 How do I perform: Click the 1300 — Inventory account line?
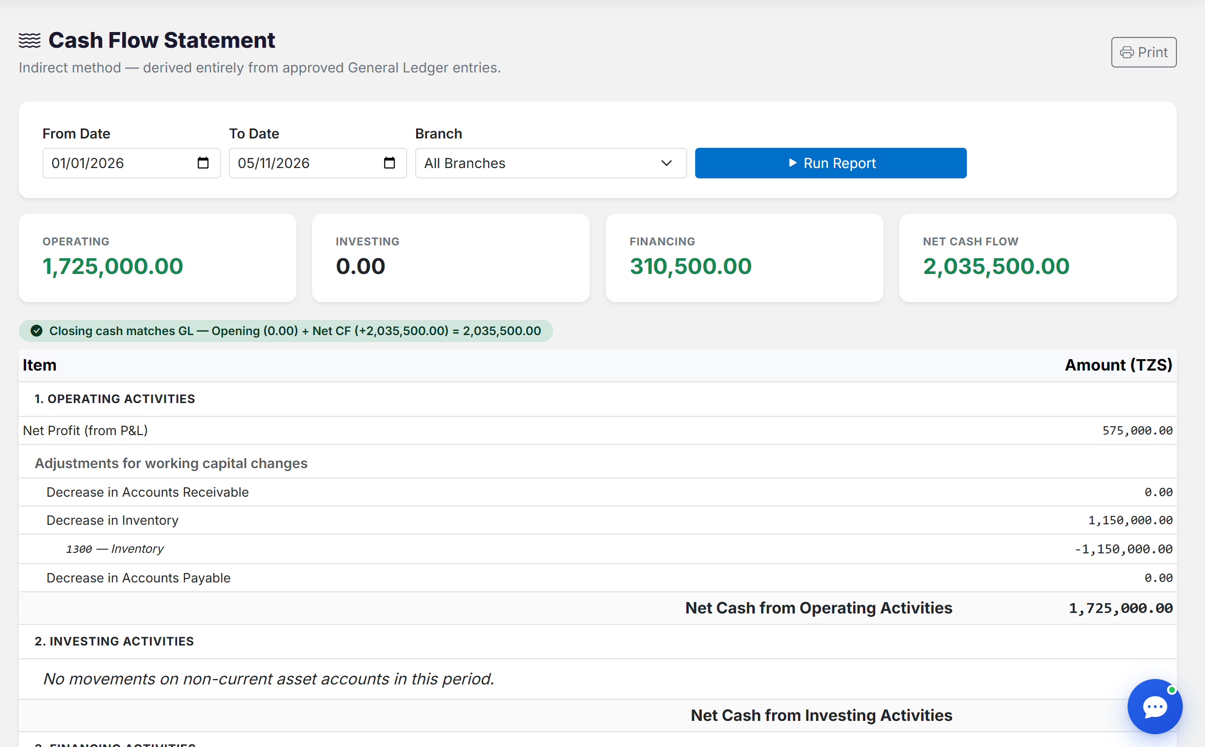(115, 549)
